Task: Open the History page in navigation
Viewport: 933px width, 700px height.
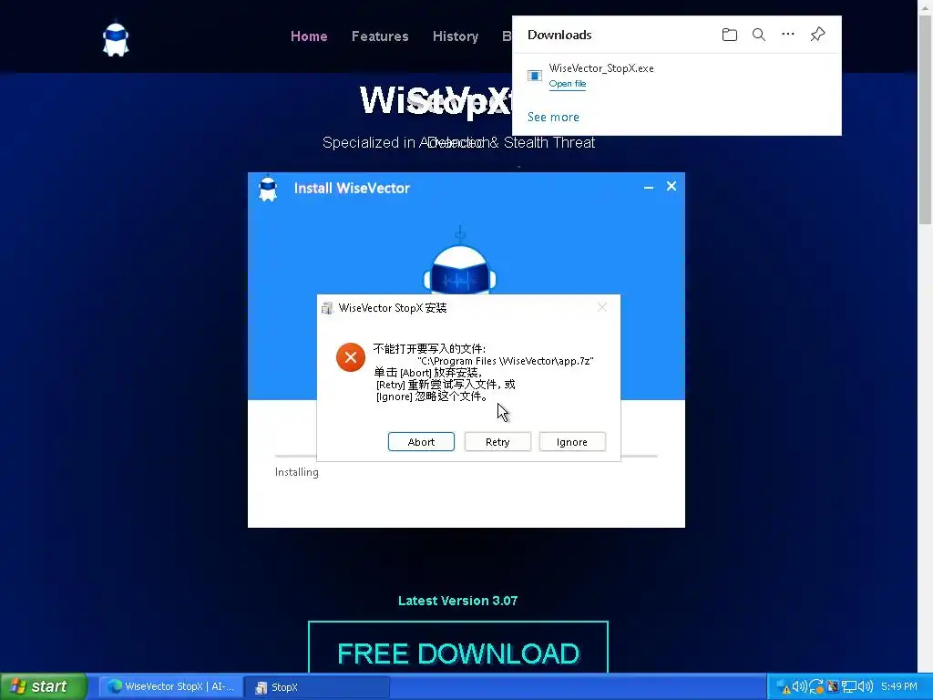Action: (456, 36)
